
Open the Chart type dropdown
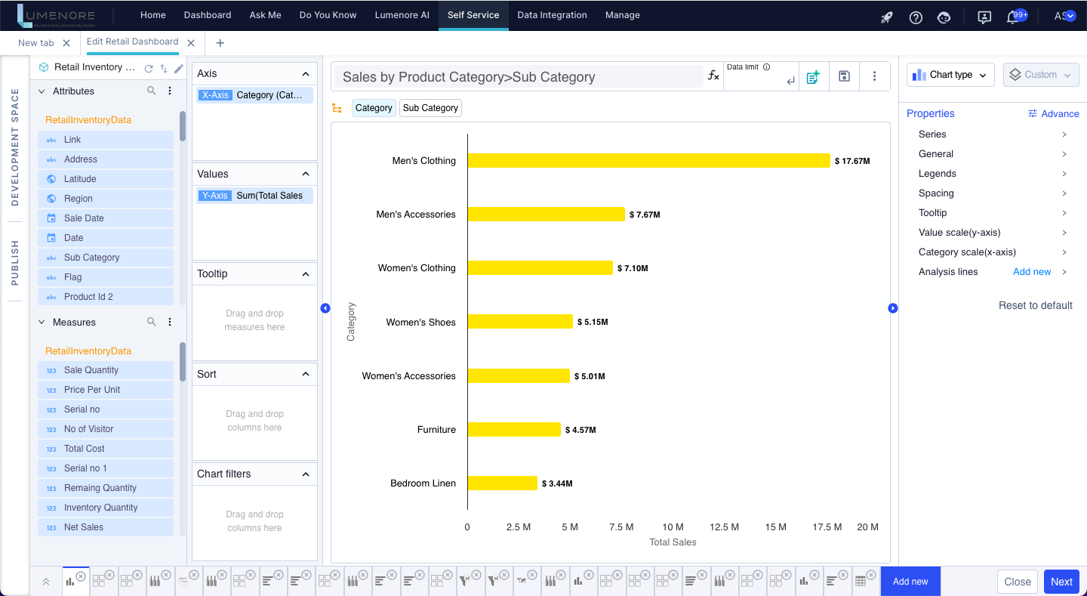tap(950, 75)
